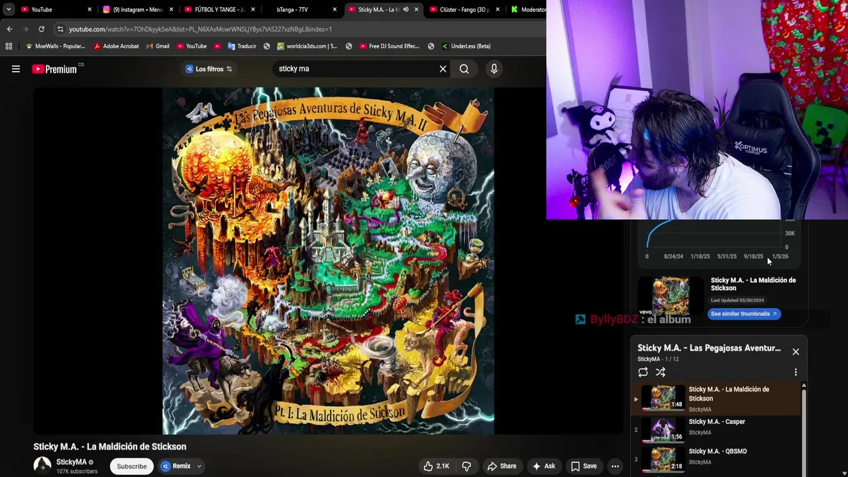Viewport: 848px width, 477px height.
Task: Open Gmail bookmark
Action: (x=157, y=46)
